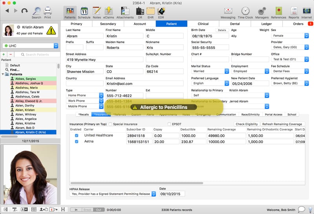Open the Orders tab
Screen dimensions: 314x214
click(x=298, y=24)
